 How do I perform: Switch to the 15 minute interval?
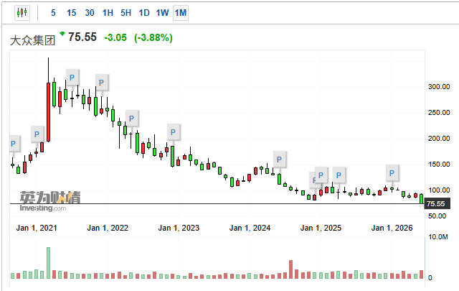(72, 13)
